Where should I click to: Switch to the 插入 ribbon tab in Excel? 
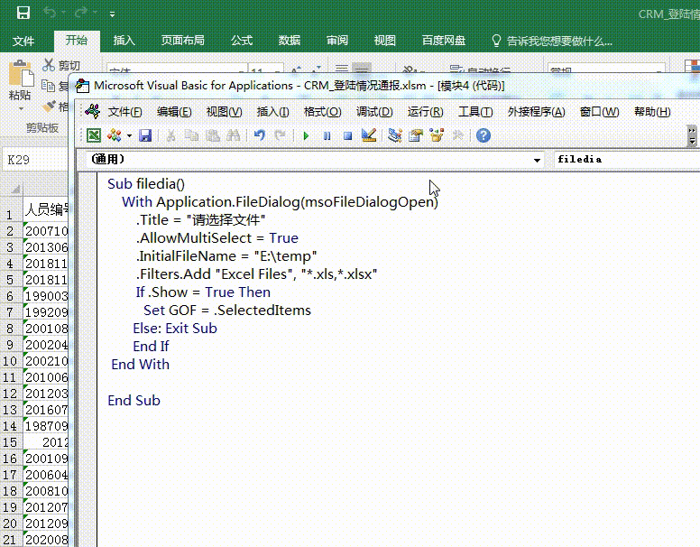[124, 41]
